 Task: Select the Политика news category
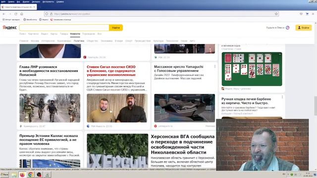[79, 41]
